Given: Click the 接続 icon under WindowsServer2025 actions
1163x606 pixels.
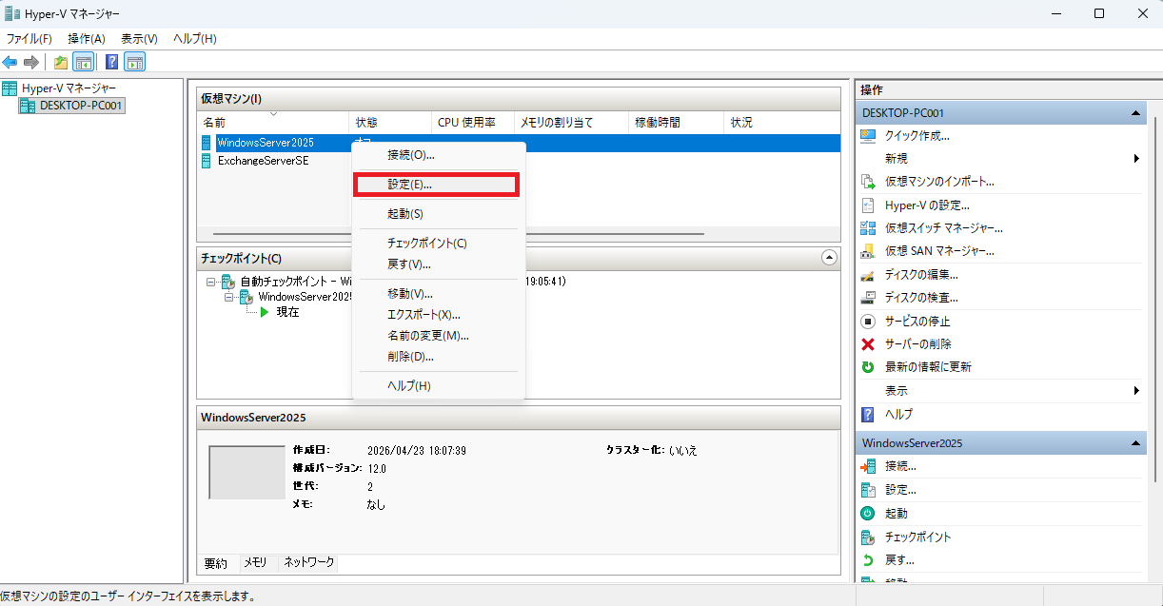Looking at the screenshot, I should point(867,466).
